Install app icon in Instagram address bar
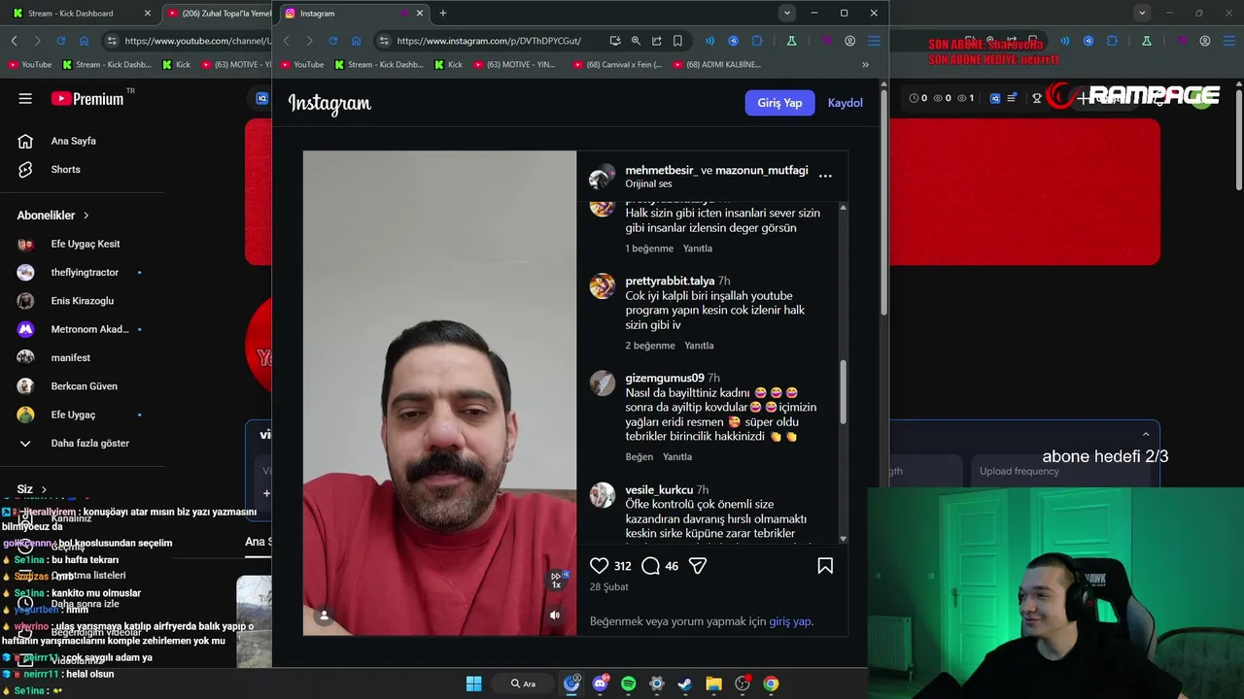 coord(615,41)
